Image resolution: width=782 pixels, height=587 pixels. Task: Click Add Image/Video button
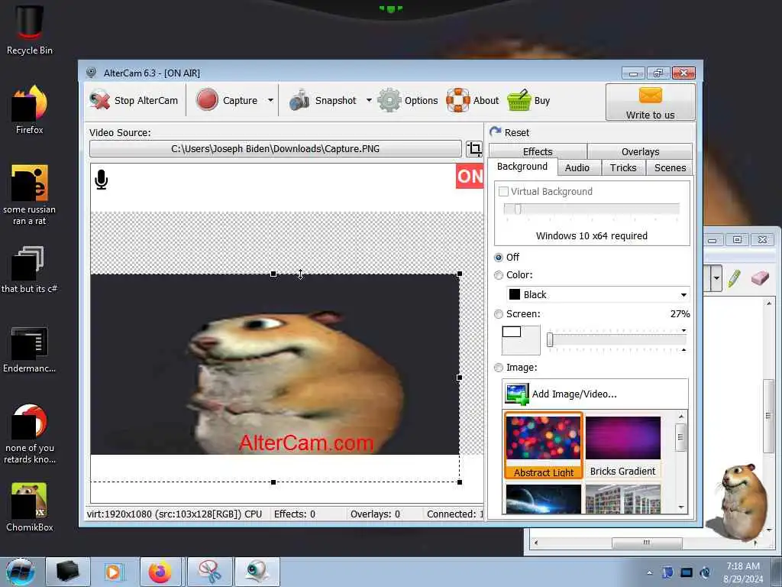pos(595,394)
